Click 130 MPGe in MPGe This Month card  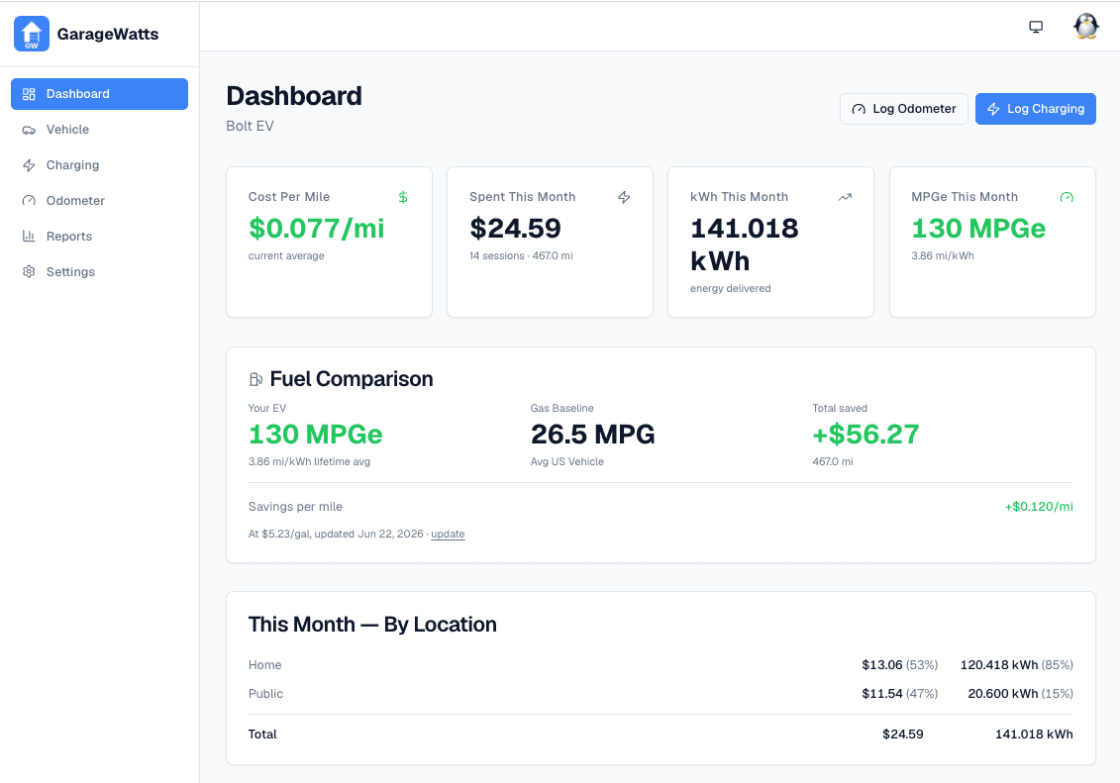(x=978, y=229)
